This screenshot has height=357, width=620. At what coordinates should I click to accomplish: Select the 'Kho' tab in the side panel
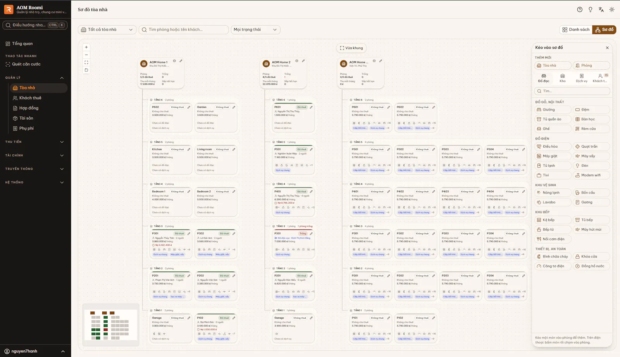click(x=563, y=78)
